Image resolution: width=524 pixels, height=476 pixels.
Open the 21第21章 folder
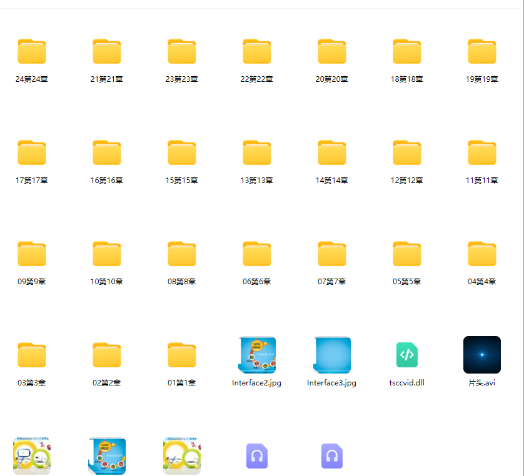tap(107, 52)
